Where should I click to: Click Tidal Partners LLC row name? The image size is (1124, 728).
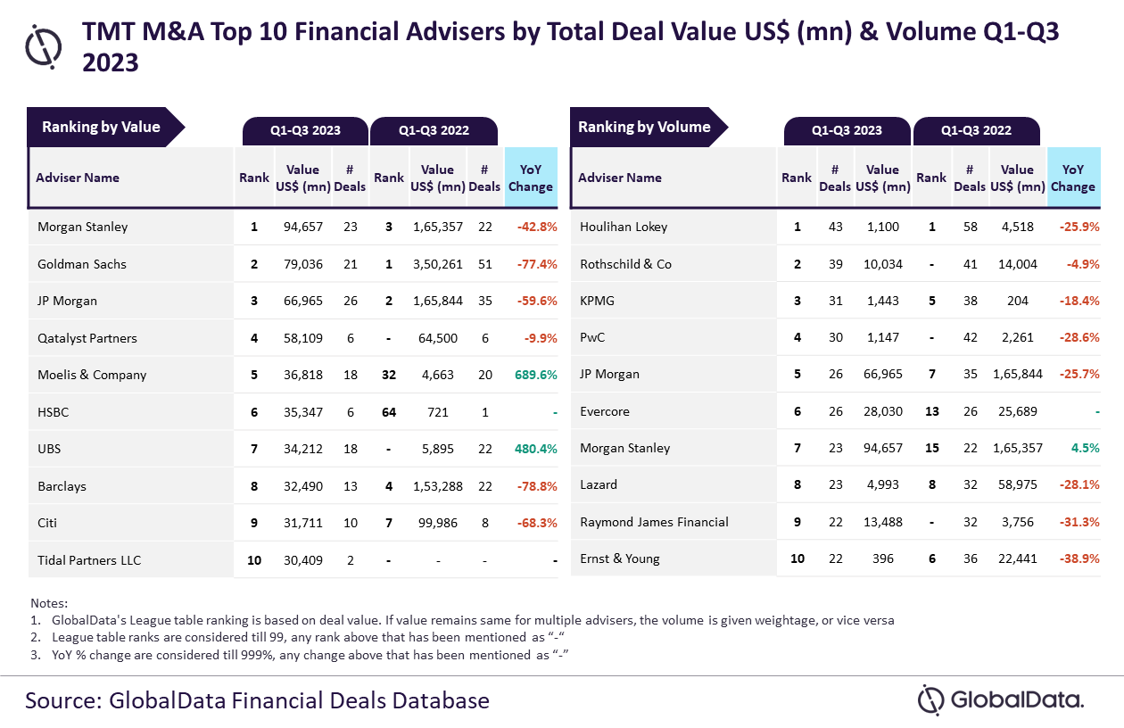[x=89, y=560]
